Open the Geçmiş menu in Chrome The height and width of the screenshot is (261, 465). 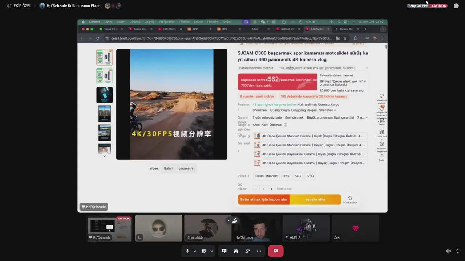[x=149, y=22]
